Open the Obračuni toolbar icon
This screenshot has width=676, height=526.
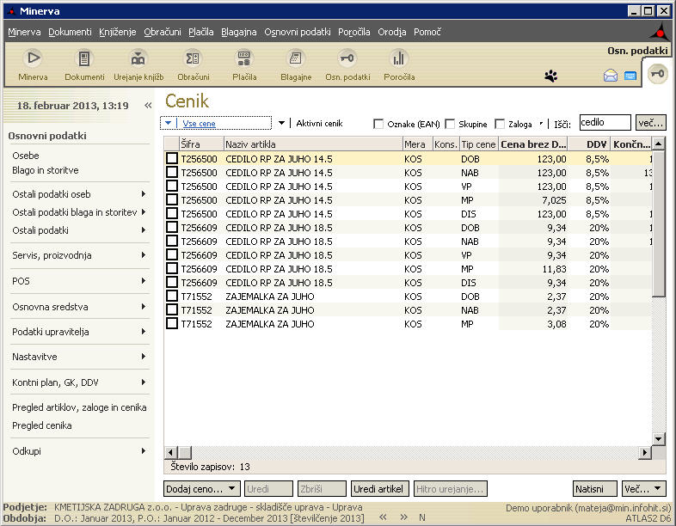tap(193, 59)
